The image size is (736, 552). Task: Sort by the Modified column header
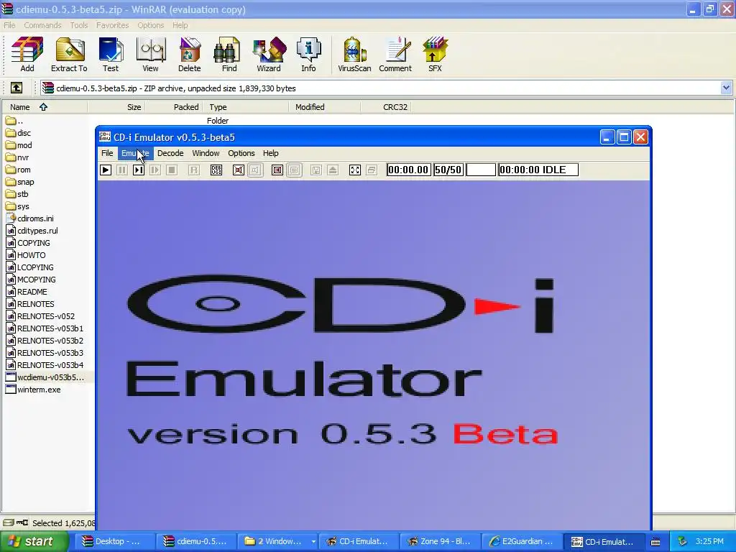(324, 107)
